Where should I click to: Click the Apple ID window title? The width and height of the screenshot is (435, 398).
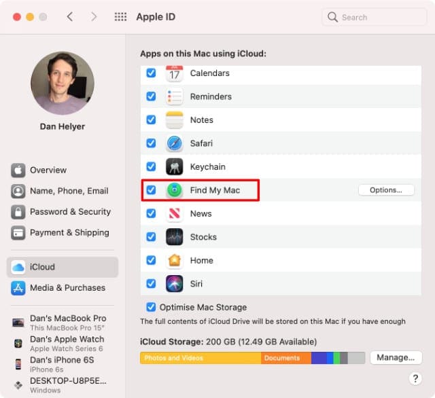click(x=156, y=17)
